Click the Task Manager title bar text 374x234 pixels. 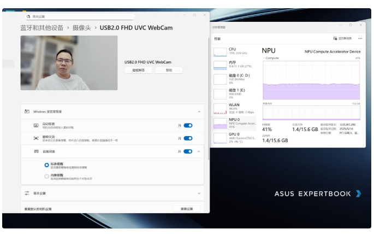pos(219,27)
